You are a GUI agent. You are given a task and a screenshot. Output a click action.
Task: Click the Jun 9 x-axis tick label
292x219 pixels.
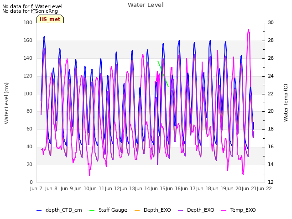[x=67, y=188]
